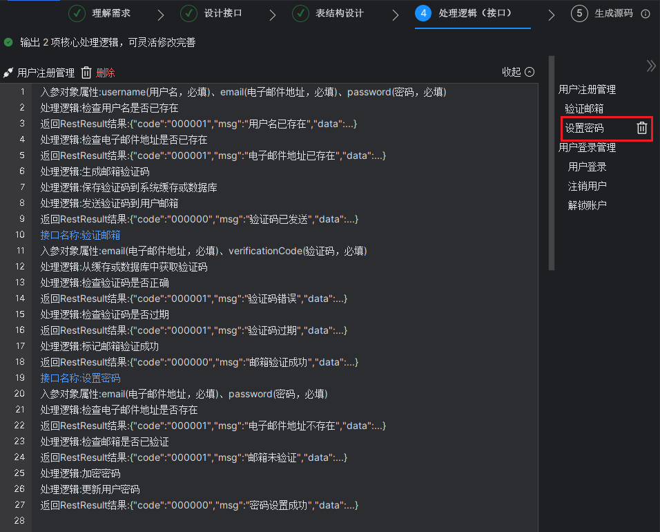This screenshot has width=660, height=532.
Task: Place cursor on empty line 28
Action: pos(284,521)
